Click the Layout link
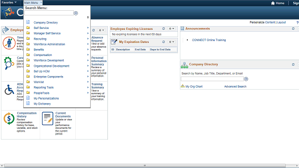Image resolution: width=299 pixels, height=168 pixels. pos(281,22)
